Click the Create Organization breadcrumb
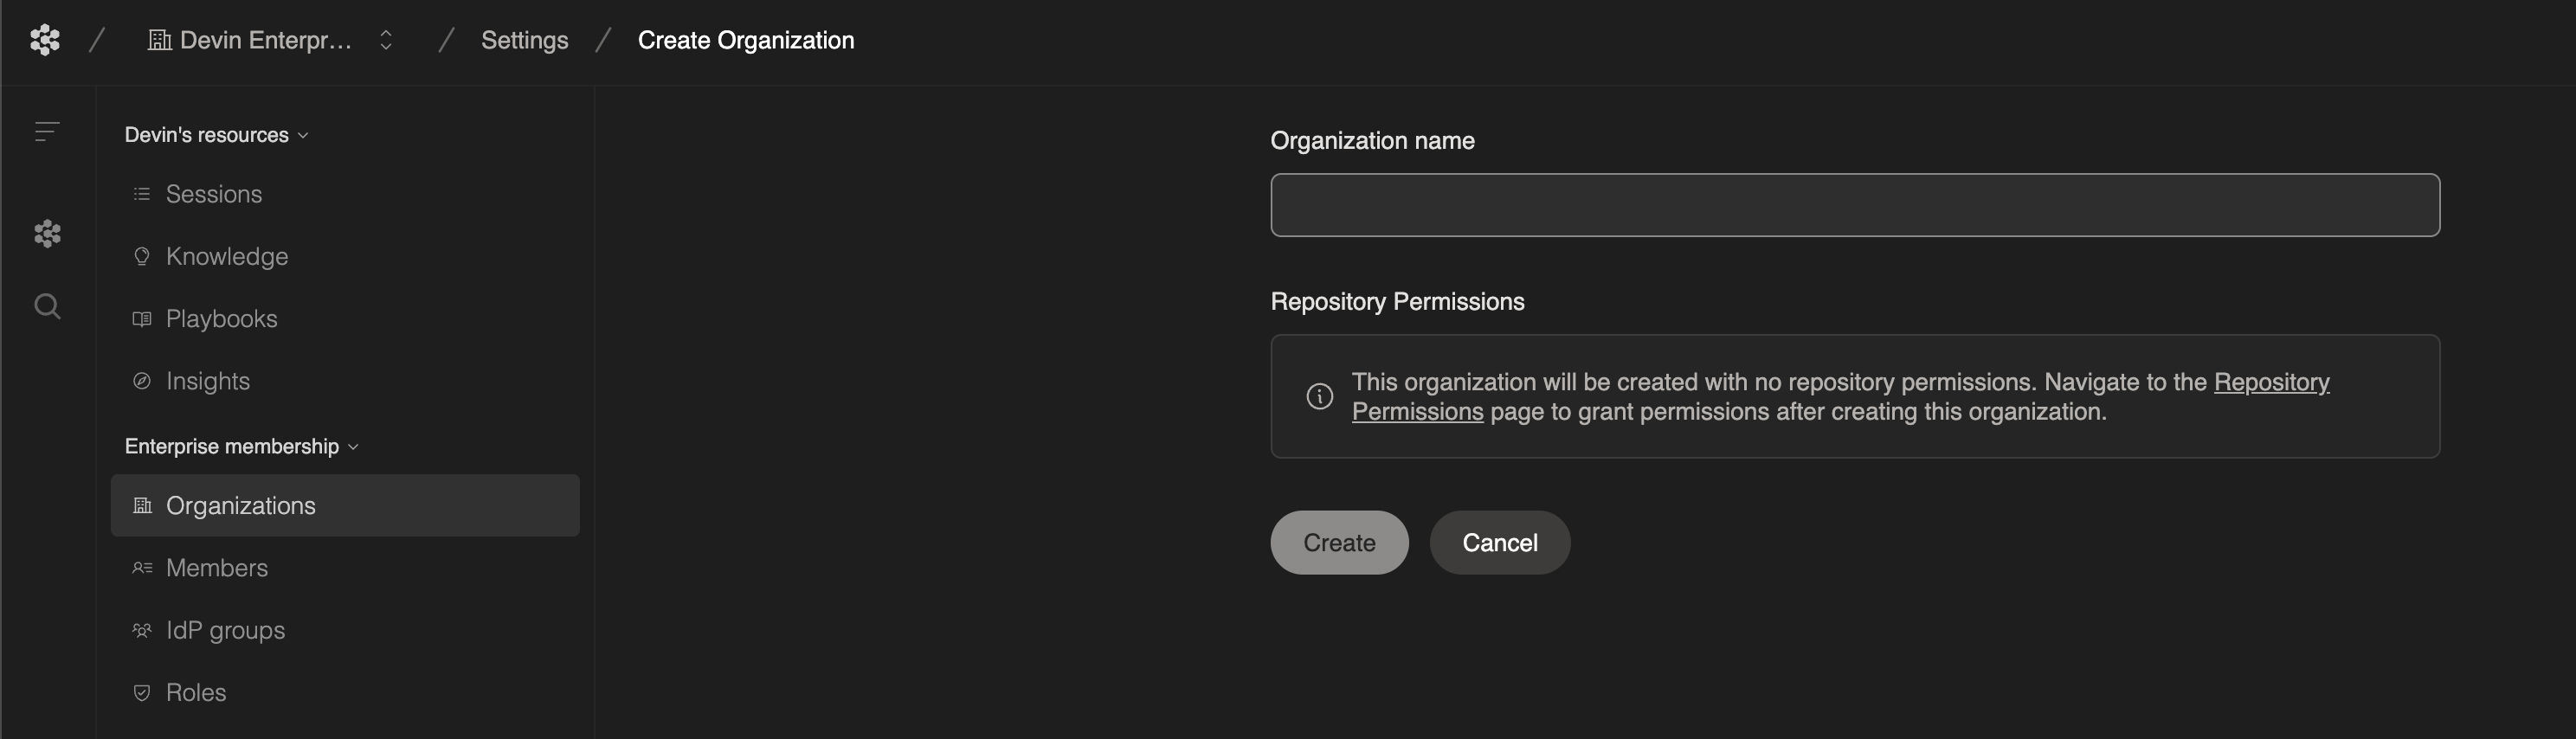The width and height of the screenshot is (2576, 739). [x=746, y=40]
